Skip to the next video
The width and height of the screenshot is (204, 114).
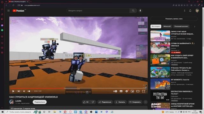[x=19, y=91]
